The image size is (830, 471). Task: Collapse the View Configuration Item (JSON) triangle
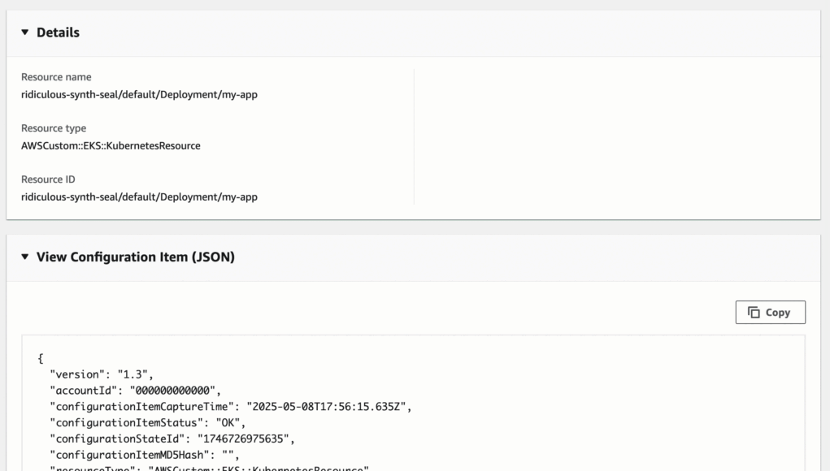(25, 257)
